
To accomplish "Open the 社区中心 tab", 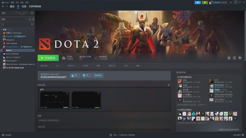I will pos(71,66).
